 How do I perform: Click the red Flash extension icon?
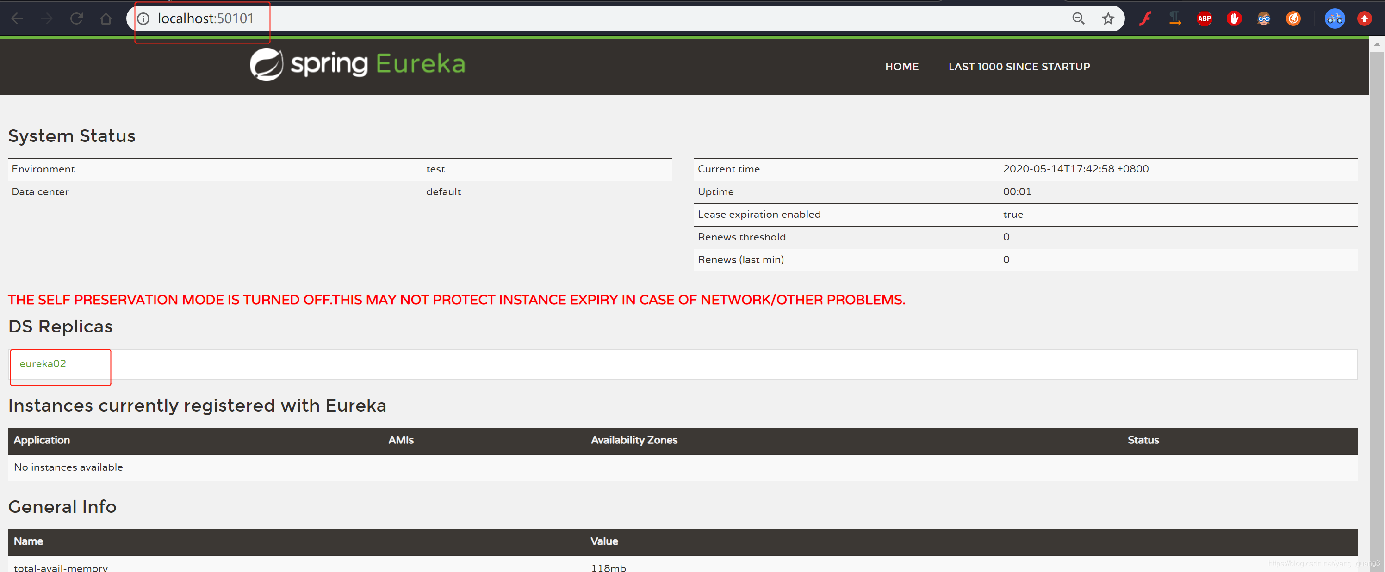coord(1145,19)
